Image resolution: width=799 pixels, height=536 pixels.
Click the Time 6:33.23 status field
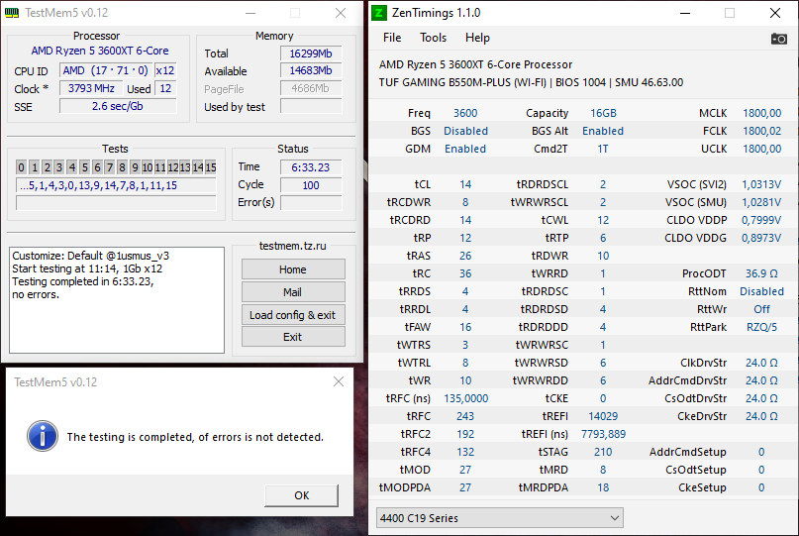(311, 167)
